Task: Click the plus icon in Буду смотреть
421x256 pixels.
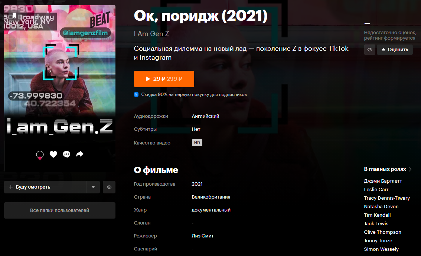Action: [11, 187]
